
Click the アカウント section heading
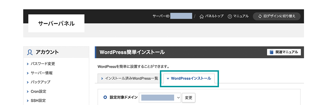tap(47, 52)
